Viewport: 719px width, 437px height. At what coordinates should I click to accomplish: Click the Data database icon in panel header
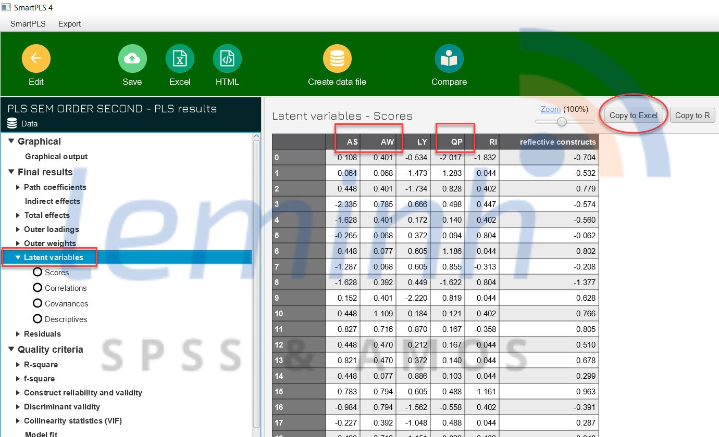click(12, 124)
